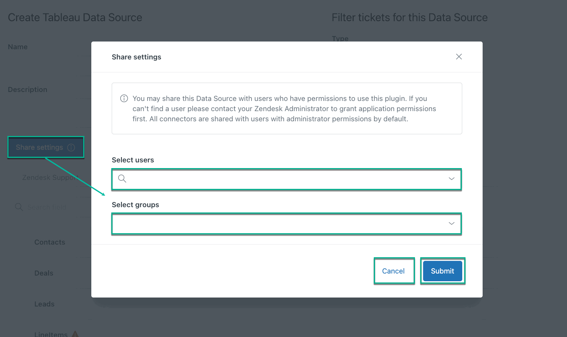Click the chevron icon on Select groups
Image resolution: width=567 pixels, height=337 pixels.
451,223
